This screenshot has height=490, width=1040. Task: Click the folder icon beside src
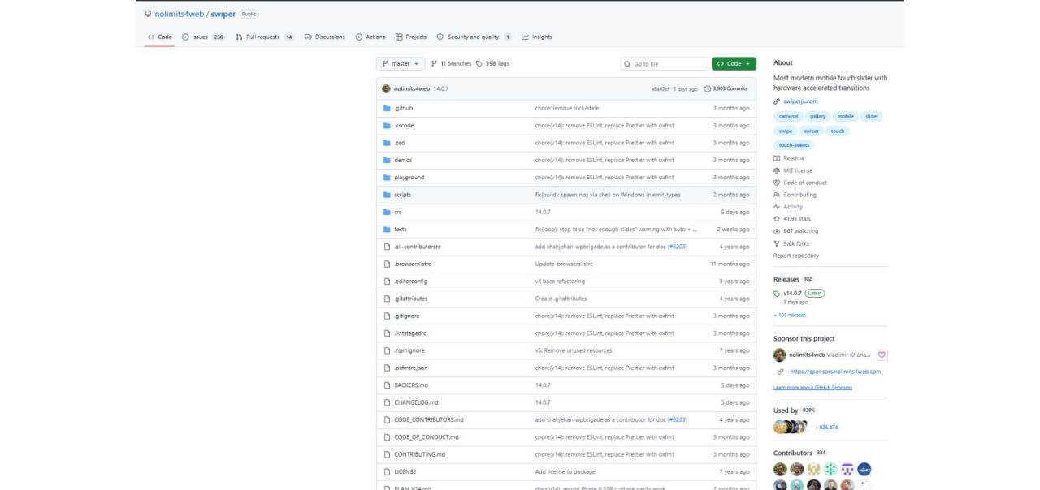387,212
